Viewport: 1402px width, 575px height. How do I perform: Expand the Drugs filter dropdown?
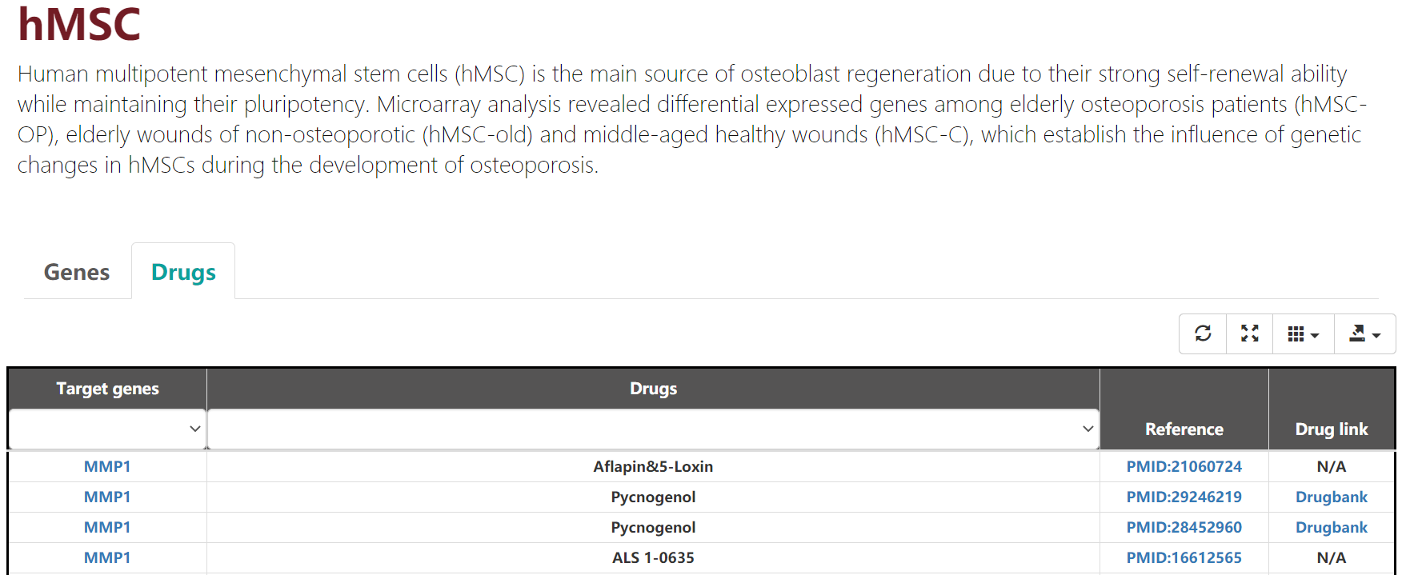(x=653, y=429)
